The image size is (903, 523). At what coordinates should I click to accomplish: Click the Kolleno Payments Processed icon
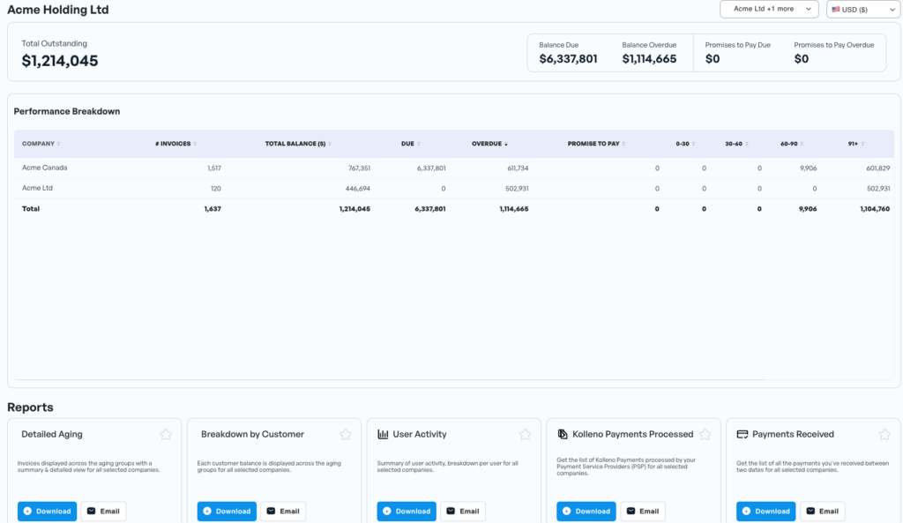click(x=563, y=434)
